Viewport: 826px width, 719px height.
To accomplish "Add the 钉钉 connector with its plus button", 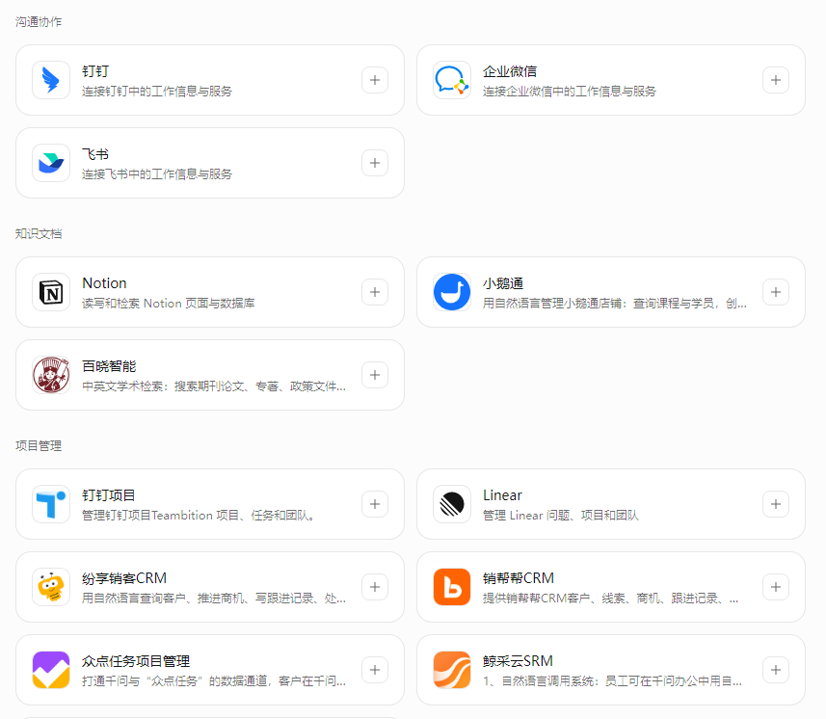I will pos(375,80).
